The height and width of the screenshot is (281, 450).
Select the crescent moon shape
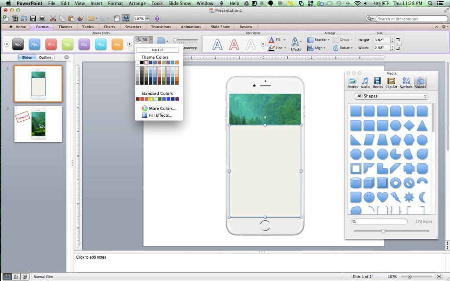(x=422, y=197)
